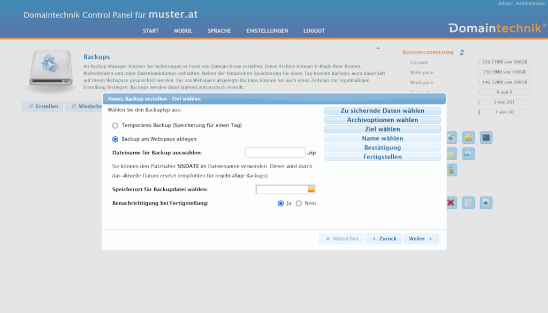Open the terminal console icon
Image resolution: width=548 pixels, height=313 pixels.
[x=486, y=138]
